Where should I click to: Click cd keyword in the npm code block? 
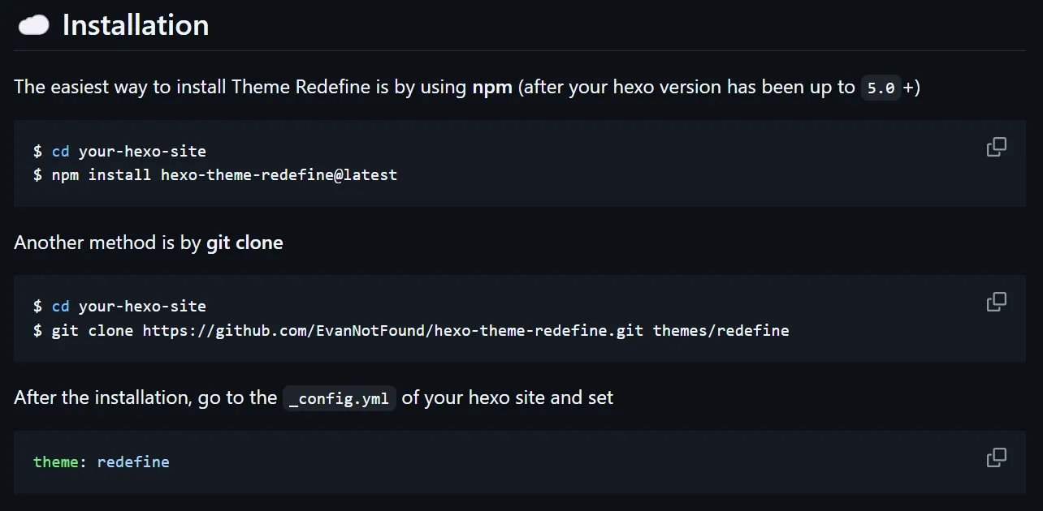[61, 151]
